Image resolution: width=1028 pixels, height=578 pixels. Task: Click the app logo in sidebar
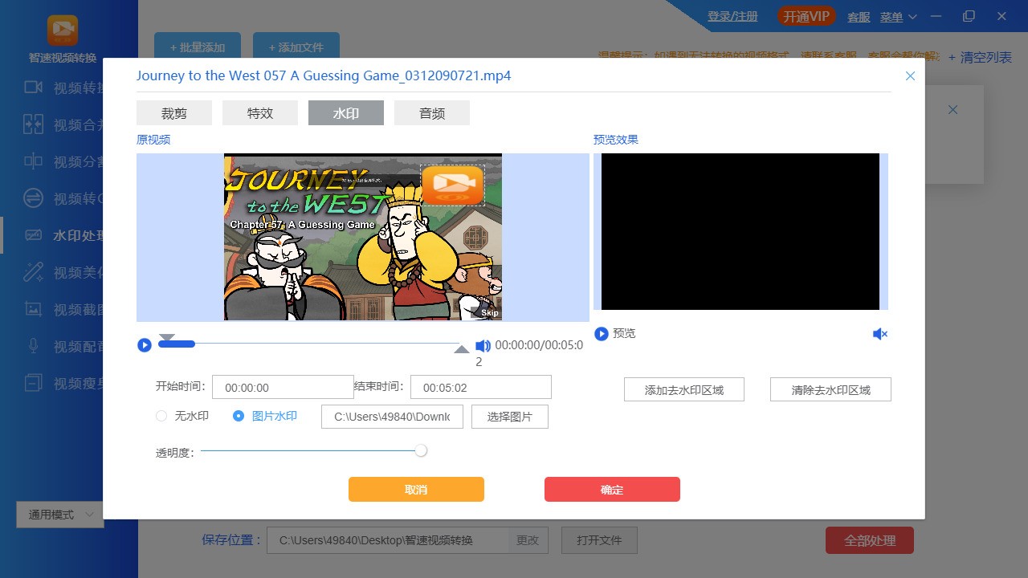tap(63, 31)
